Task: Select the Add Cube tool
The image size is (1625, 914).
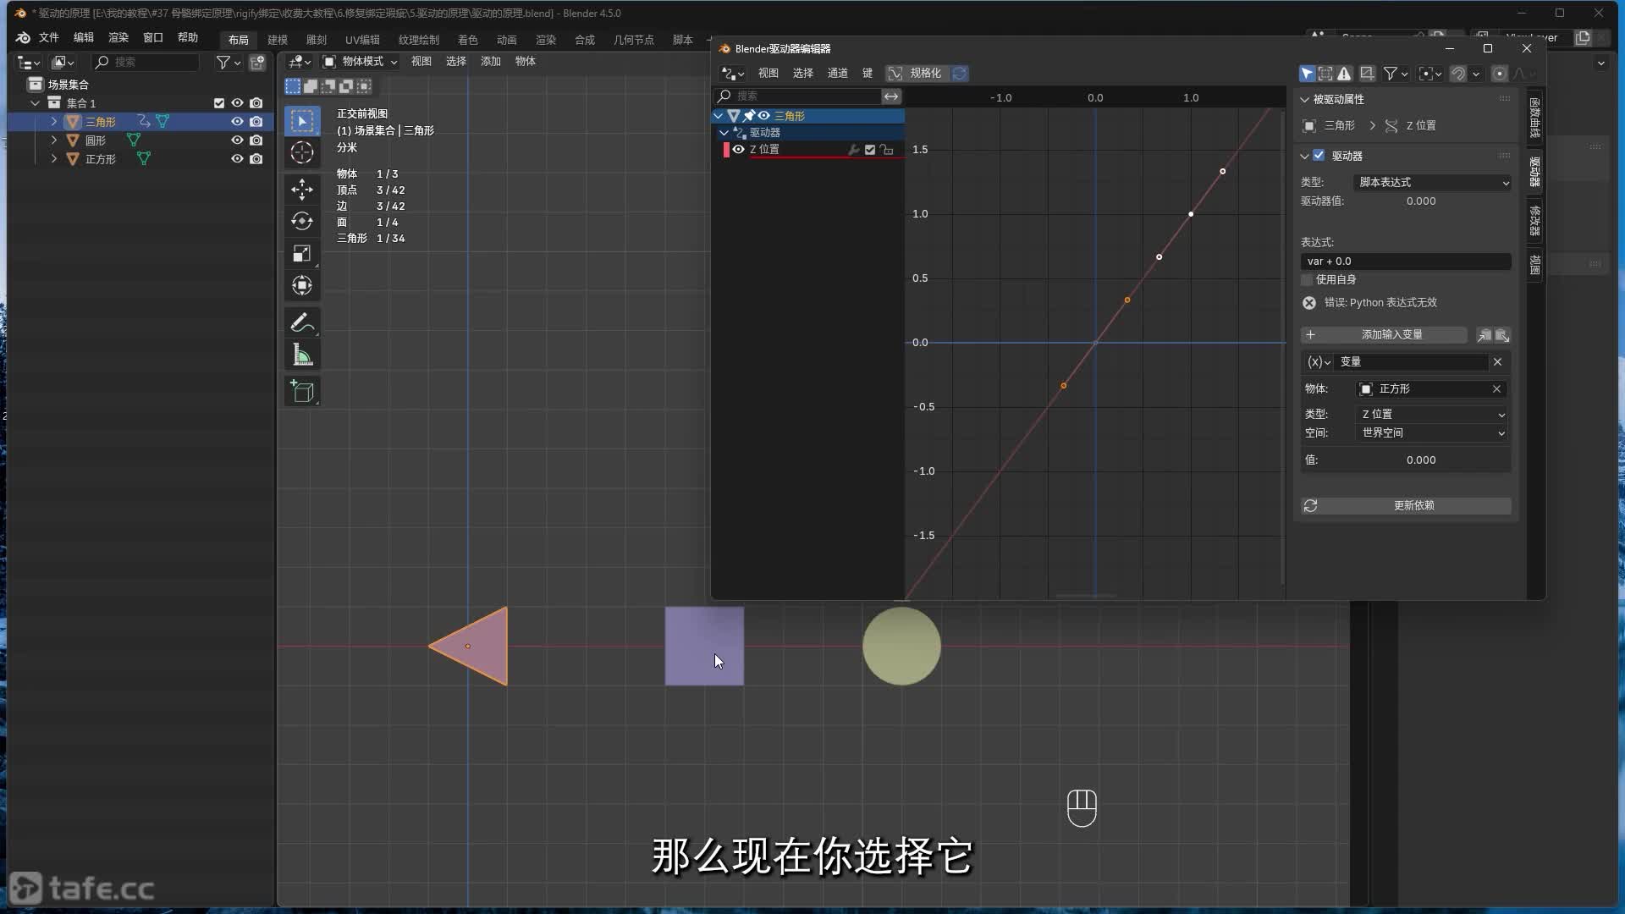Action: (x=302, y=391)
